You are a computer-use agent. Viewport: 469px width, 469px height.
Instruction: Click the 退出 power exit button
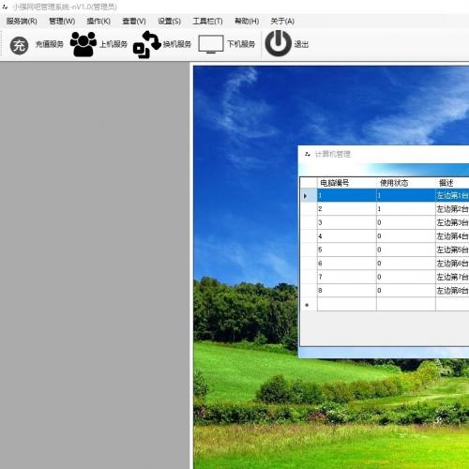point(287,44)
